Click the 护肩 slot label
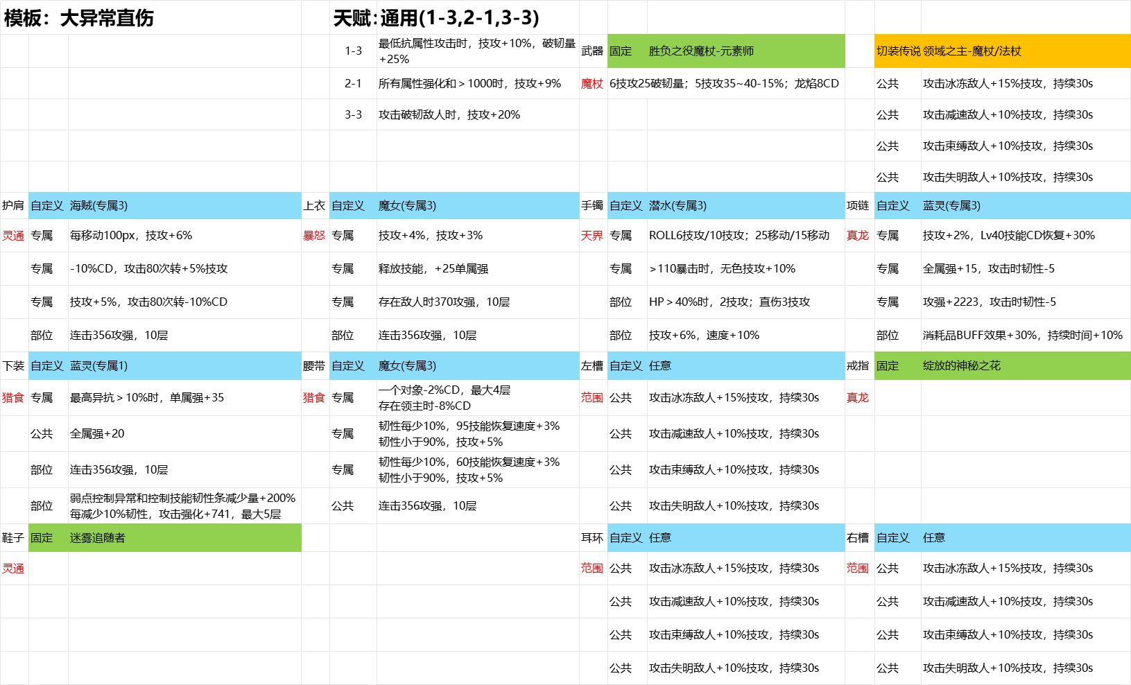The height and width of the screenshot is (685, 1131). tap(14, 206)
